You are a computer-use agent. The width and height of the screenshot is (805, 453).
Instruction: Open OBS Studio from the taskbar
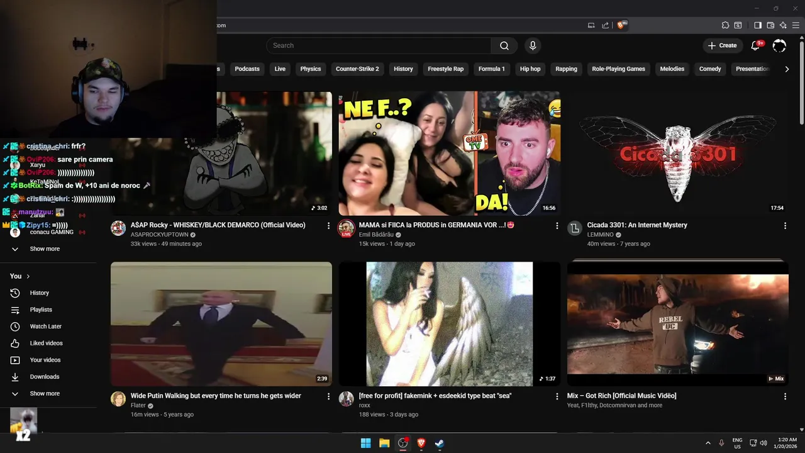click(403, 443)
